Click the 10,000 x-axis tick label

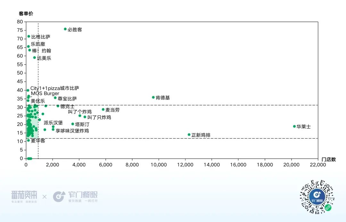coord(159,165)
